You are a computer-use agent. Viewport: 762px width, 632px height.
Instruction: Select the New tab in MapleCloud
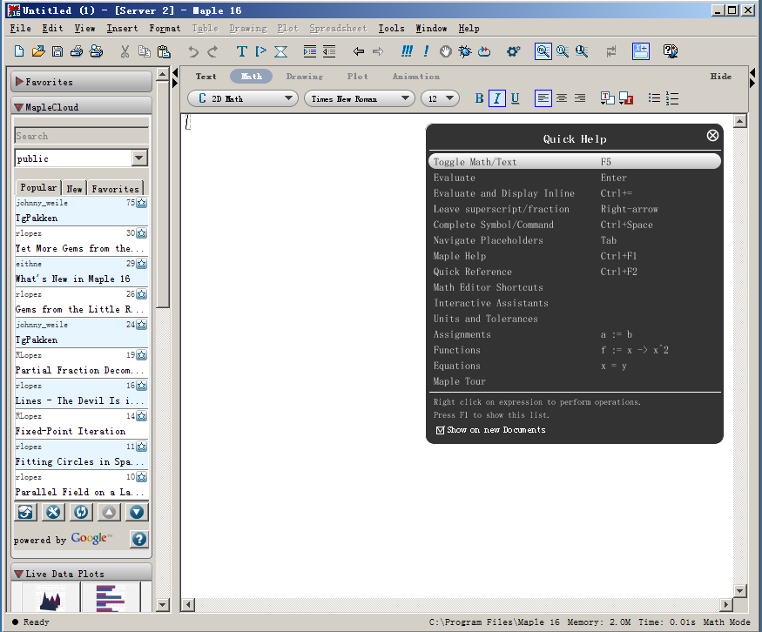click(x=74, y=189)
